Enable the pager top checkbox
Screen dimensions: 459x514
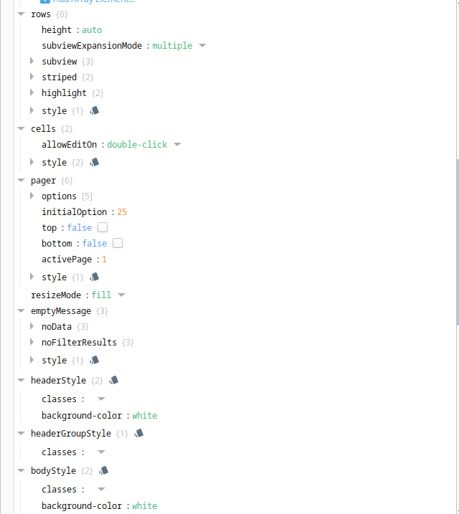pyautogui.click(x=103, y=227)
